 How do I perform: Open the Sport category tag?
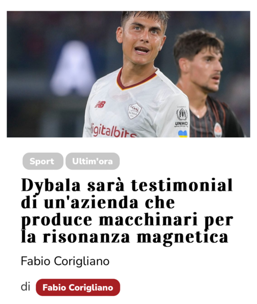(43, 161)
